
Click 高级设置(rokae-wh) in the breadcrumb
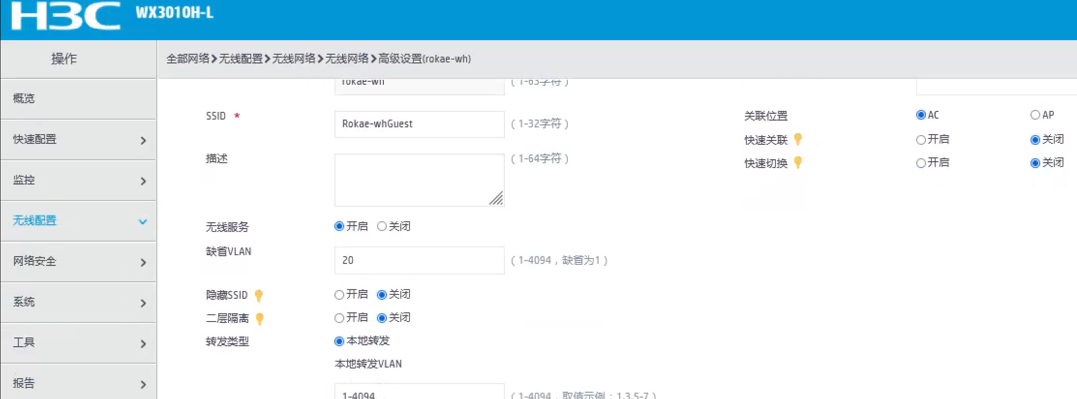click(425, 59)
